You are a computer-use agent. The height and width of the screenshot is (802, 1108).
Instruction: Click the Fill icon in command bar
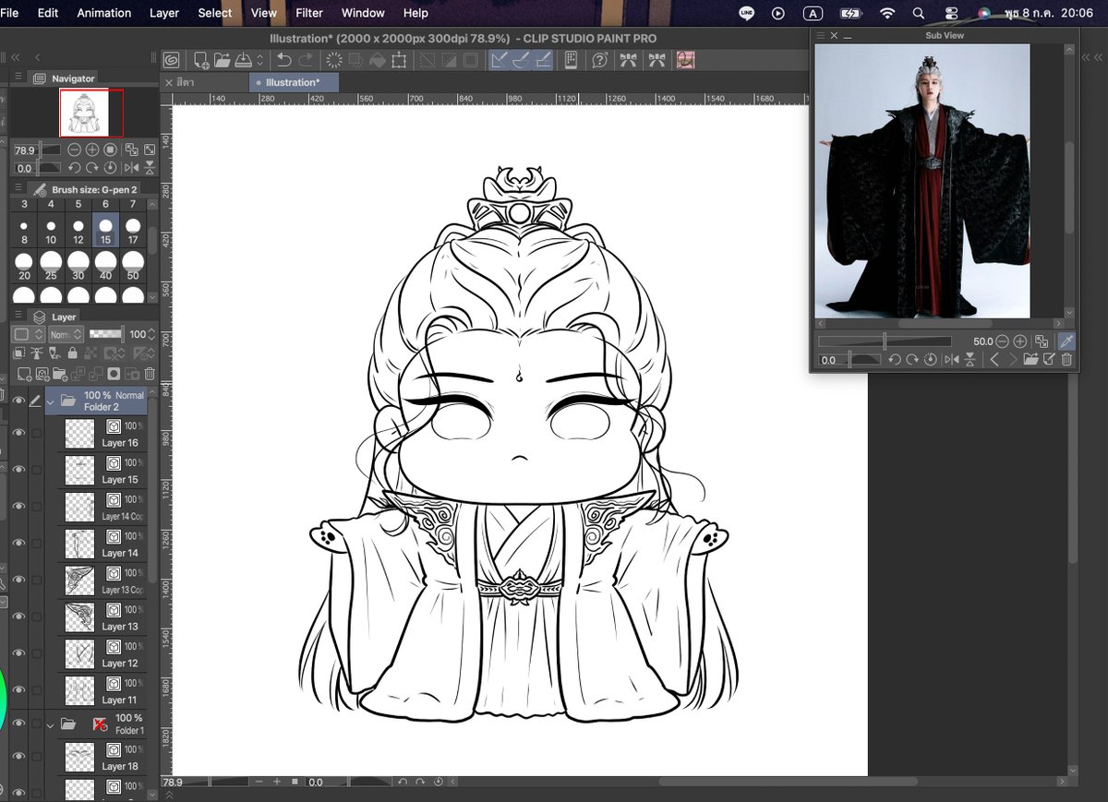pos(378,60)
